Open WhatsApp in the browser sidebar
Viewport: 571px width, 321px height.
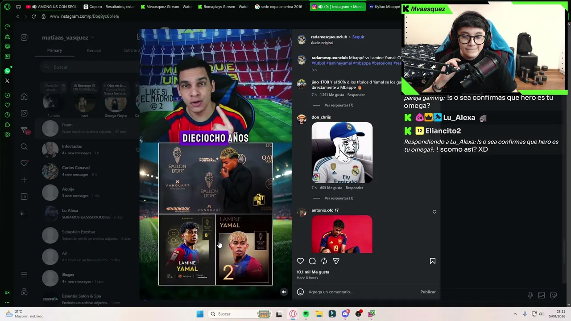click(x=7, y=71)
